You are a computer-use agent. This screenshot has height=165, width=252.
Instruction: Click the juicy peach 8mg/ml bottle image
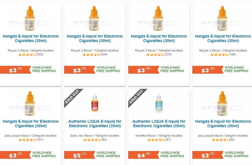coord(222,103)
